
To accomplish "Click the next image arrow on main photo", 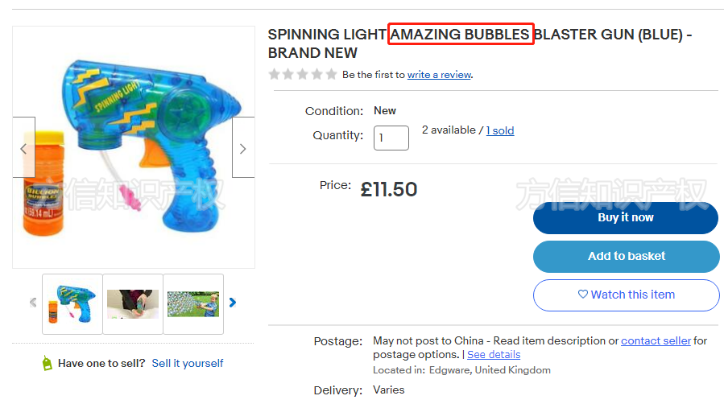I will click(x=242, y=148).
